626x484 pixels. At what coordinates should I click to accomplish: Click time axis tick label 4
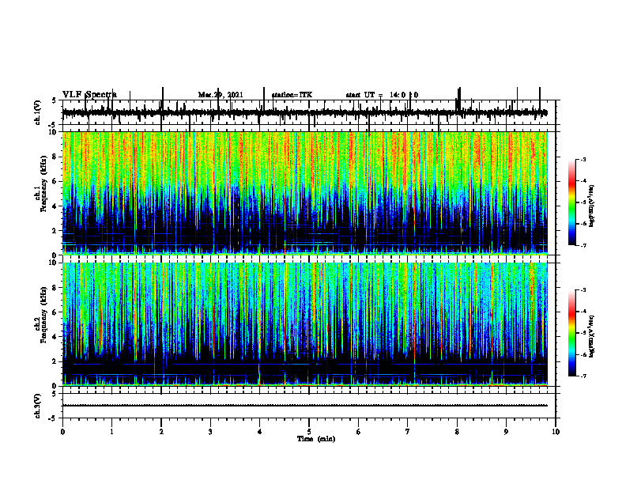tap(260, 432)
